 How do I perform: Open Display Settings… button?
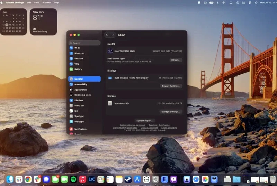(x=171, y=86)
